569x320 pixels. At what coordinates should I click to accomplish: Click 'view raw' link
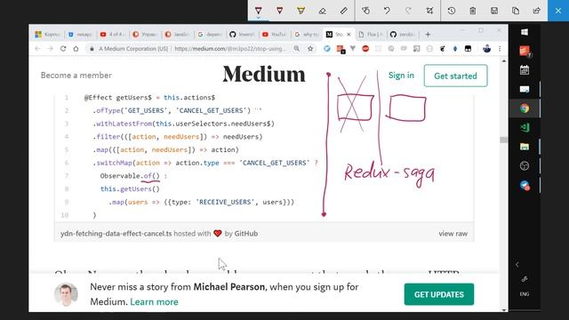click(453, 234)
